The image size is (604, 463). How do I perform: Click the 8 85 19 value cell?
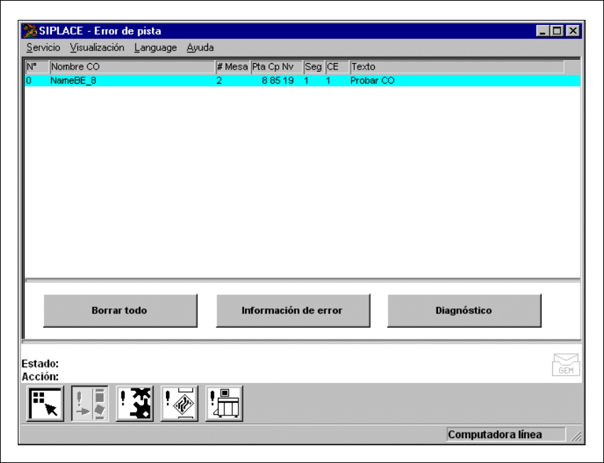pyautogui.click(x=278, y=81)
